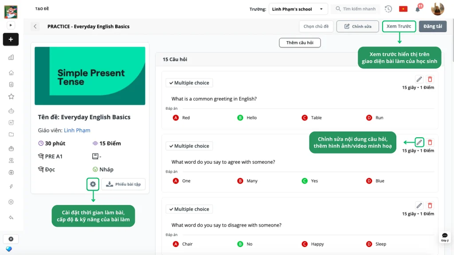Click the Chọn chủ đề button

pos(316,27)
